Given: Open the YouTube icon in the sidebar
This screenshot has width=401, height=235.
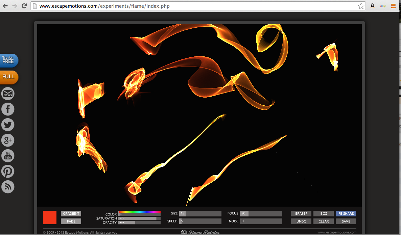Looking at the screenshot, I should coord(8,156).
